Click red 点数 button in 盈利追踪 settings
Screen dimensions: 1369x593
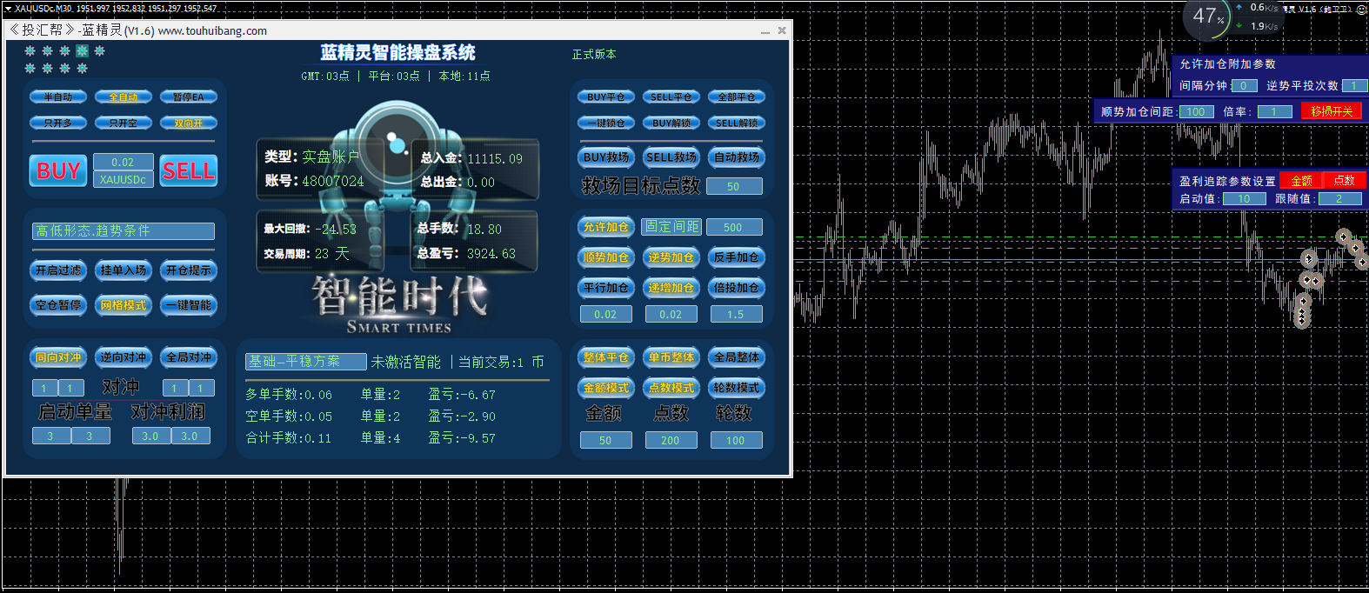[1345, 181]
